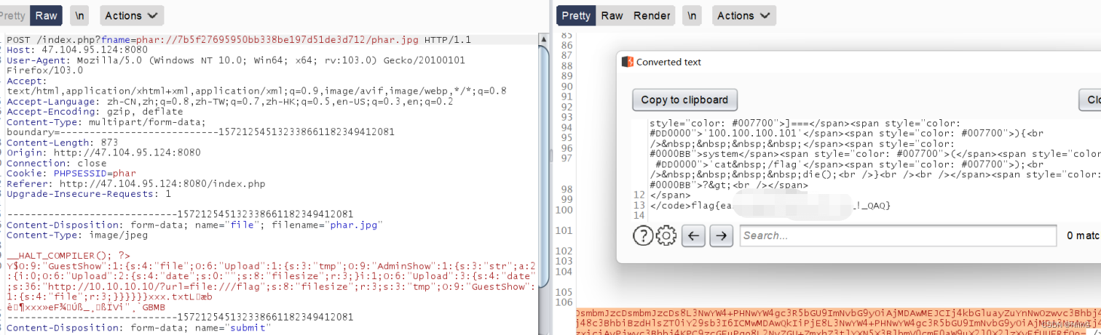Screen dimensions: 1101x335
Task: Go to previous search match arrow
Action: pos(694,235)
